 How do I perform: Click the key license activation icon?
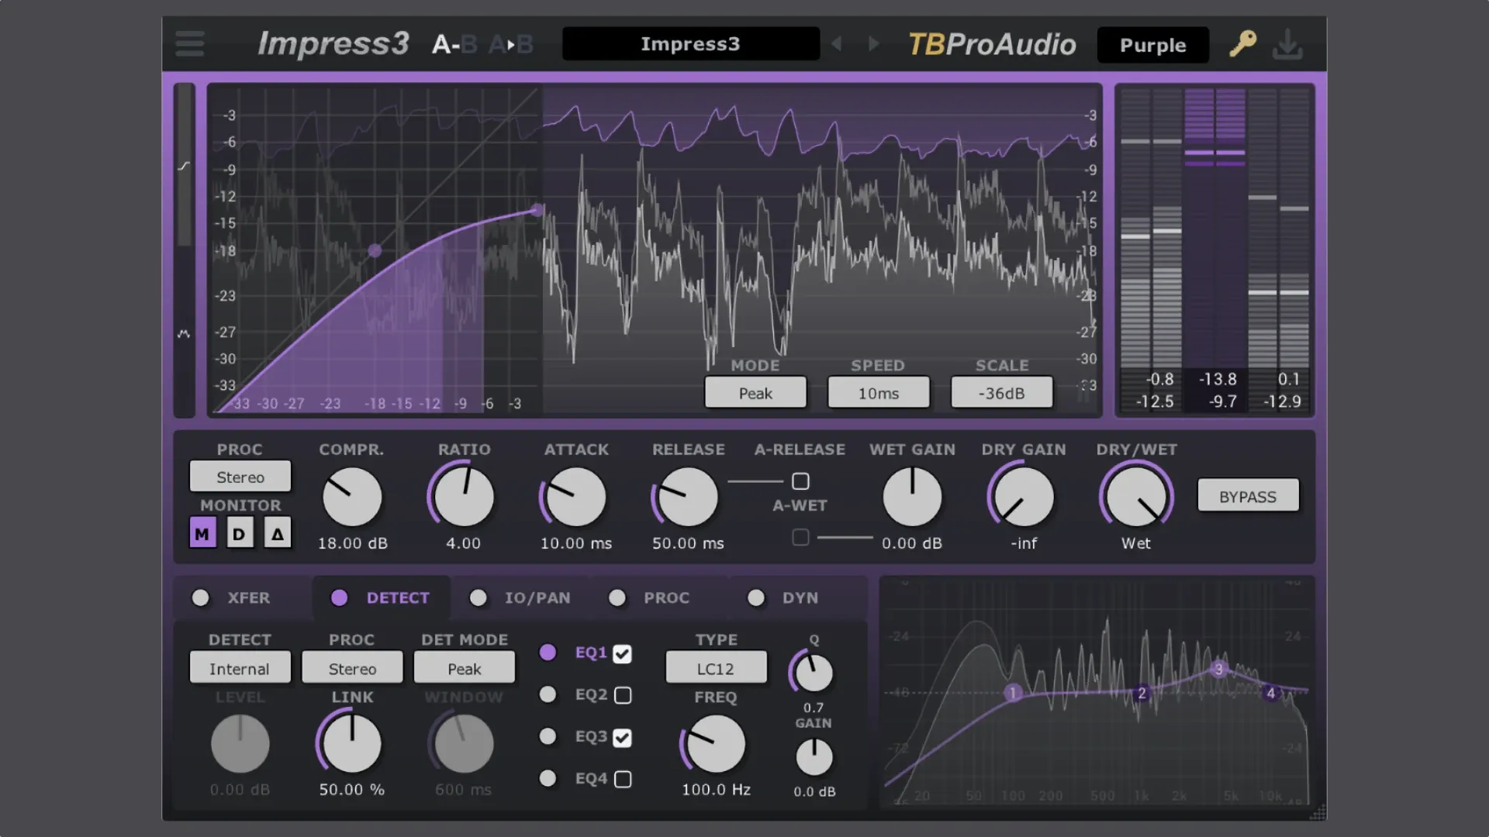[1242, 43]
